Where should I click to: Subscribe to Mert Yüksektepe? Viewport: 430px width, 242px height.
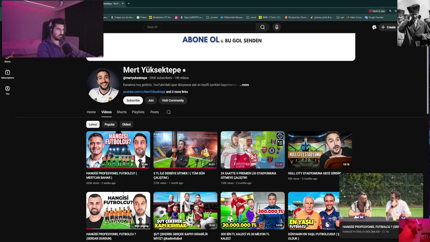[x=133, y=100]
